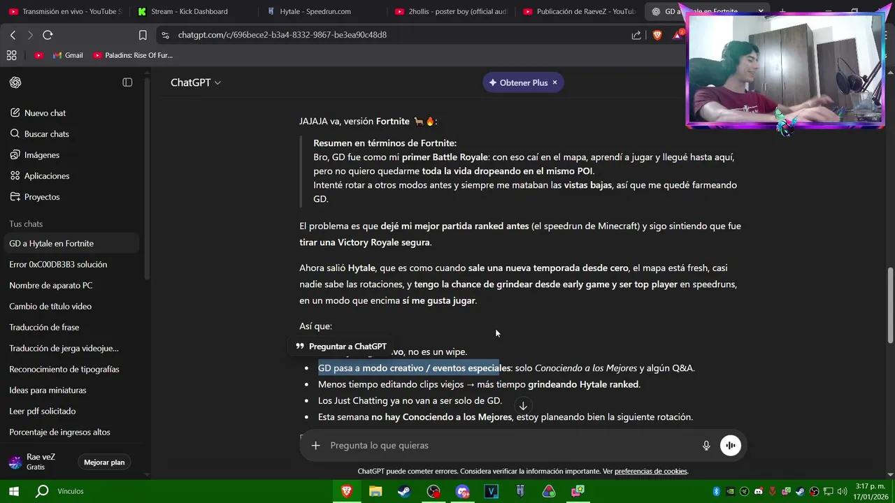Click the Bluetooth tray icon

pos(717,491)
